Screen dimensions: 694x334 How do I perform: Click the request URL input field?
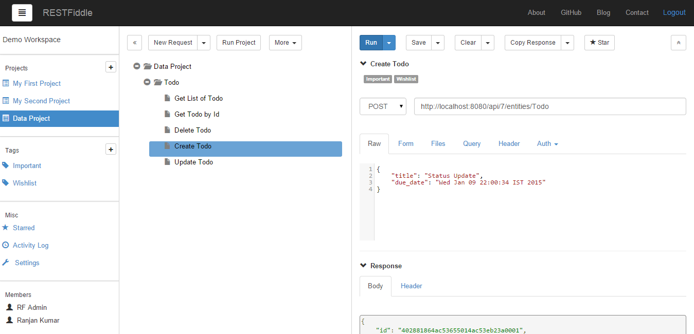550,106
